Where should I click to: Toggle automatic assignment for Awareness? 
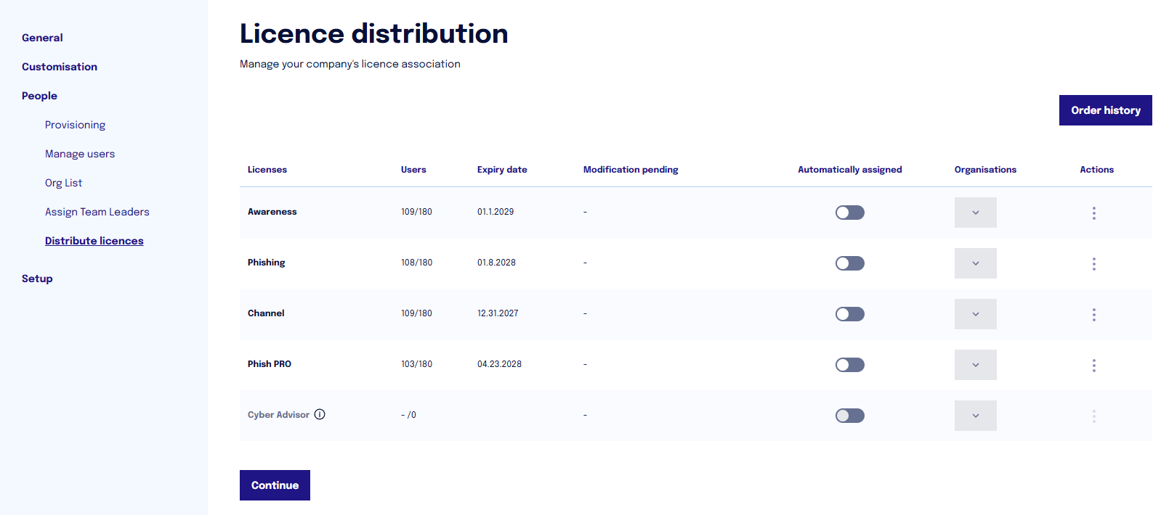click(849, 213)
